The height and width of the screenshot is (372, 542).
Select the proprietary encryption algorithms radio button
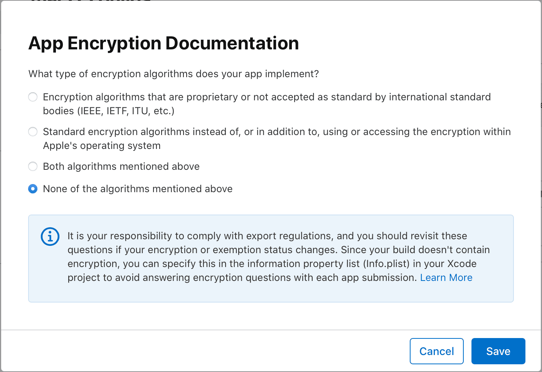(33, 97)
